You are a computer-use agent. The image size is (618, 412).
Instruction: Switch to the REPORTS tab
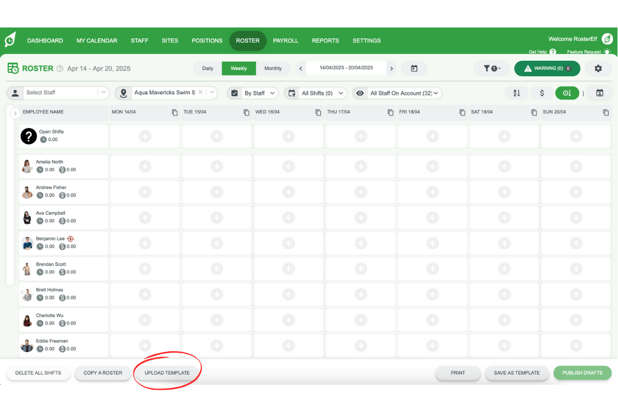point(325,40)
